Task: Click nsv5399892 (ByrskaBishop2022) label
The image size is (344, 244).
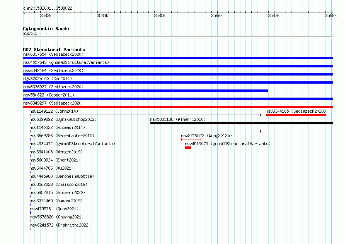Action: click(x=63, y=119)
